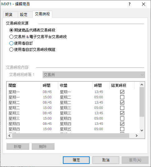Open the 交易時段時區 dropdown
151x167 pixels.
tap(94, 75)
